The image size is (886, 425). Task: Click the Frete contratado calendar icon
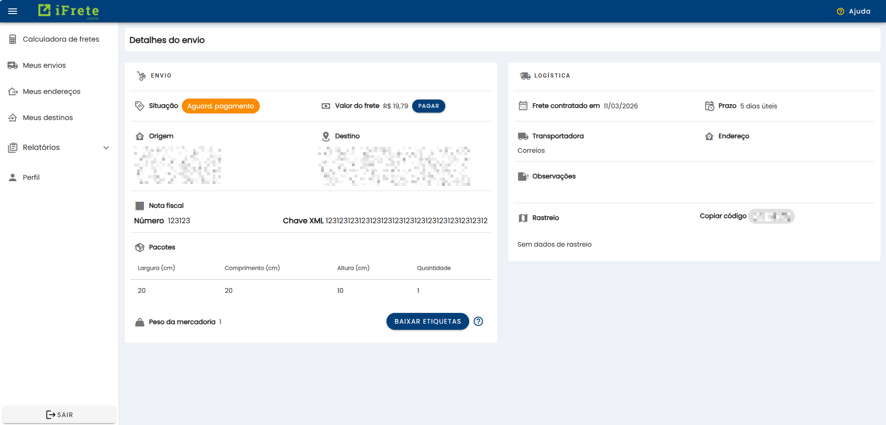point(523,106)
